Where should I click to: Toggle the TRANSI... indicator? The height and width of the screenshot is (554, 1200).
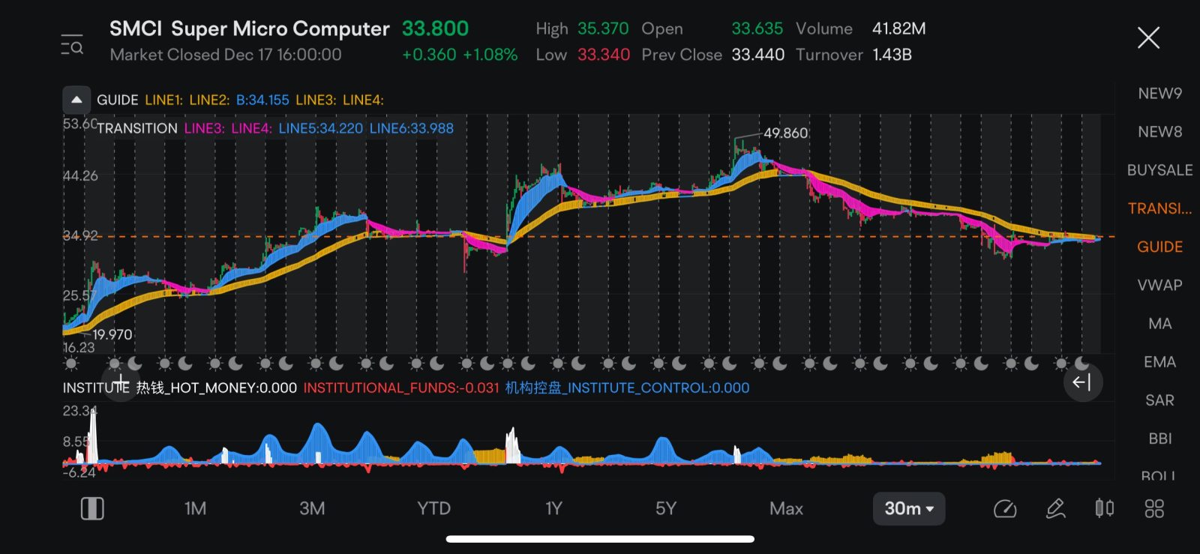pos(1159,208)
